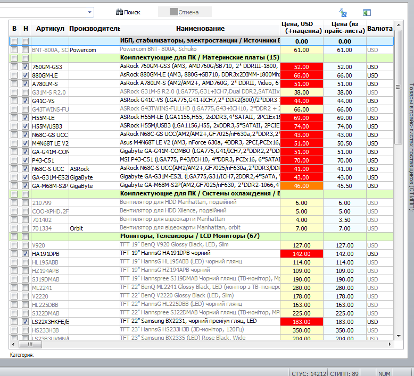Check the В checkbox for BNT-800A Powercom row
414x376 pixels.
coord(14,50)
